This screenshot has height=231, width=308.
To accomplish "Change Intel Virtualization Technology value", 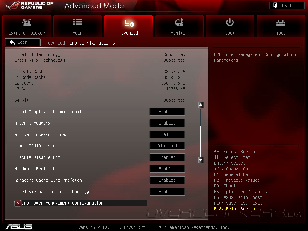I will click(167, 192).
